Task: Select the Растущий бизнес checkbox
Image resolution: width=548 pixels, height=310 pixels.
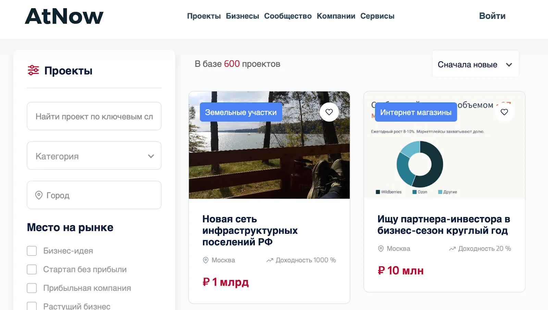Action: click(32, 306)
